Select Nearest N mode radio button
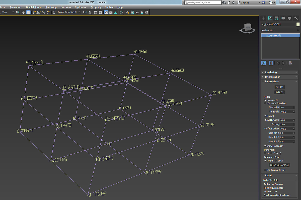 265,100
